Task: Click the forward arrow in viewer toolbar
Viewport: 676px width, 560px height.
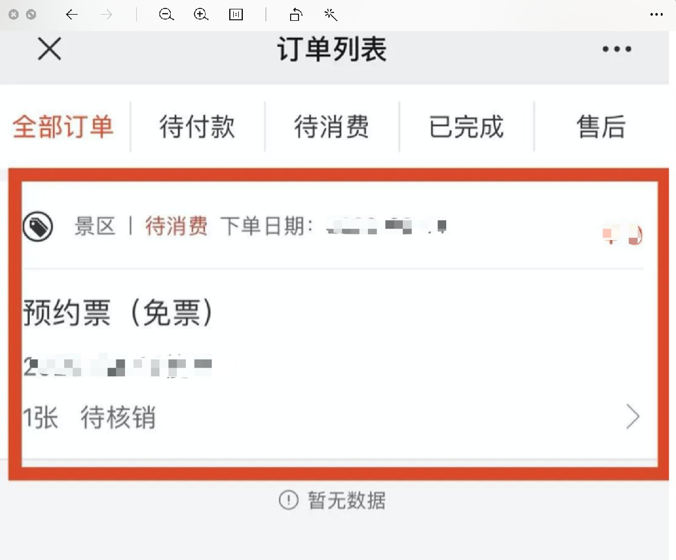Action: [106, 15]
